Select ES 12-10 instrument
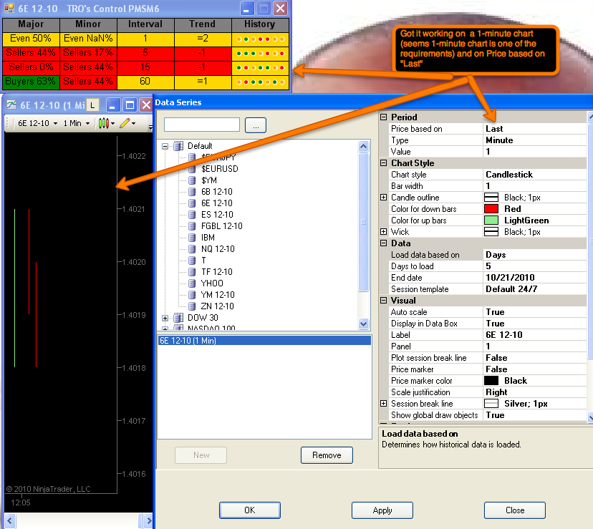This screenshot has height=529, width=593. 217,215
